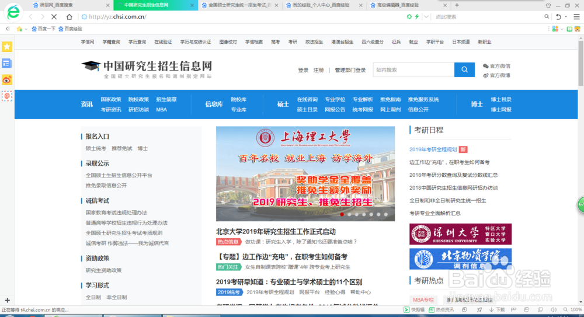The image size is (584, 317).
Task: Click 快剪辑 in the status bar
Action: pos(414,309)
